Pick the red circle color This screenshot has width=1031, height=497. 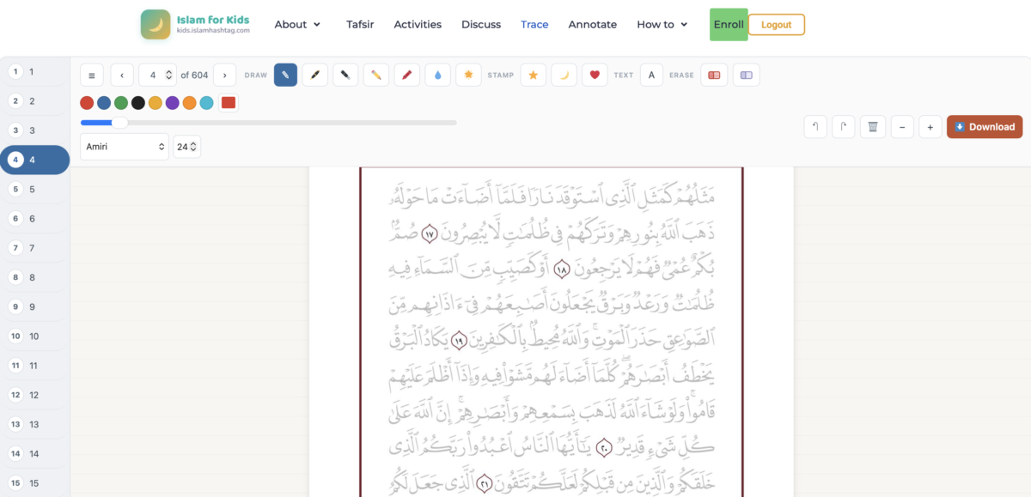[87, 103]
